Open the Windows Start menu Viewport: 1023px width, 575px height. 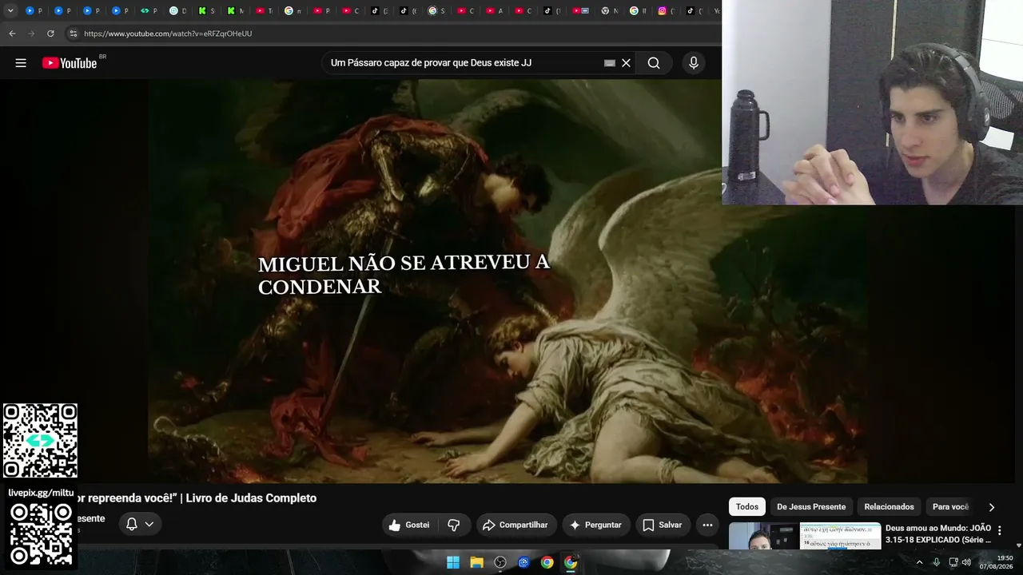[x=453, y=562]
